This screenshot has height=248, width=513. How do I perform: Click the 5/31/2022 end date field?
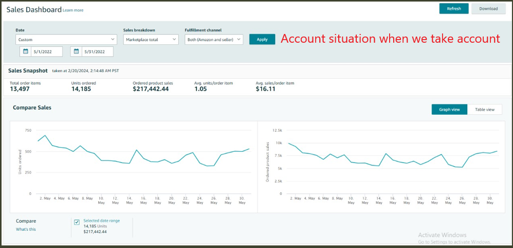click(x=97, y=51)
